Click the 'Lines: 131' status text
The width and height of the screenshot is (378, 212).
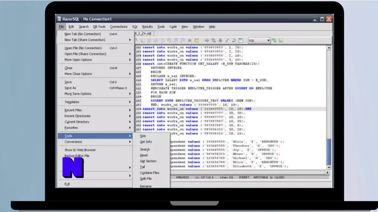click(227, 177)
